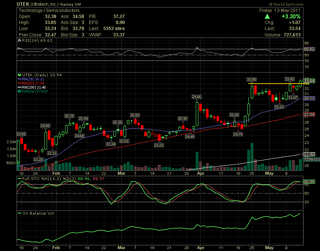Click the 26.50 high price annotation
Screen dimensions: 320x251
pos(135,115)
